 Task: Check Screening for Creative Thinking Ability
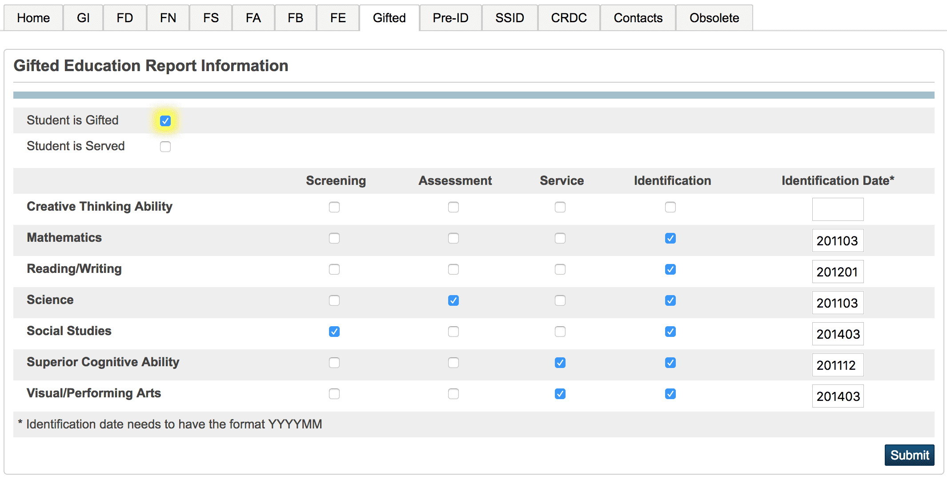click(x=335, y=207)
